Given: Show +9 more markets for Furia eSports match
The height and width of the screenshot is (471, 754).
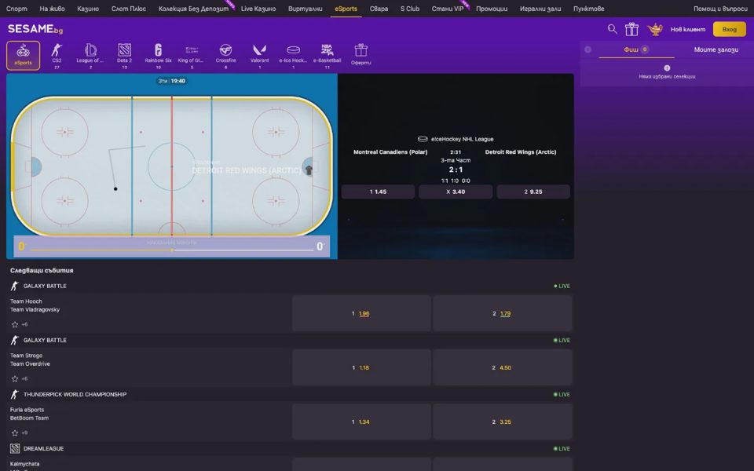Looking at the screenshot, I should pyautogui.click(x=24, y=433).
